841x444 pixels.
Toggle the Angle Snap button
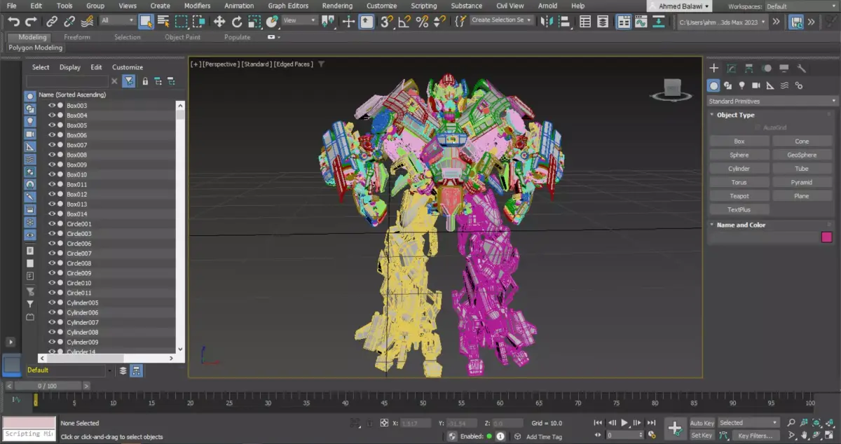coord(404,21)
